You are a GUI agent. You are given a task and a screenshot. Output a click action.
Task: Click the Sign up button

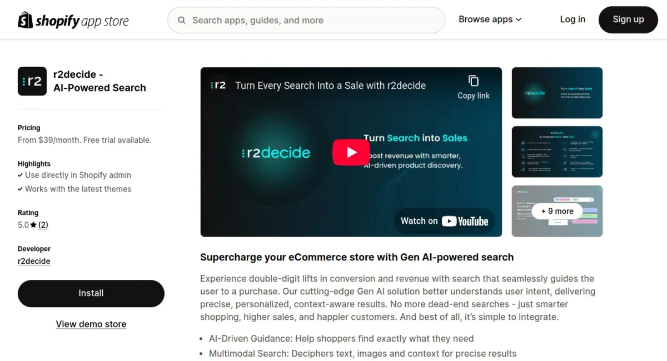coord(628,19)
